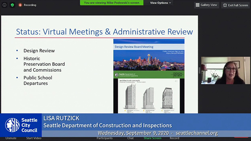Switch to Gallery View

(x=206, y=5)
